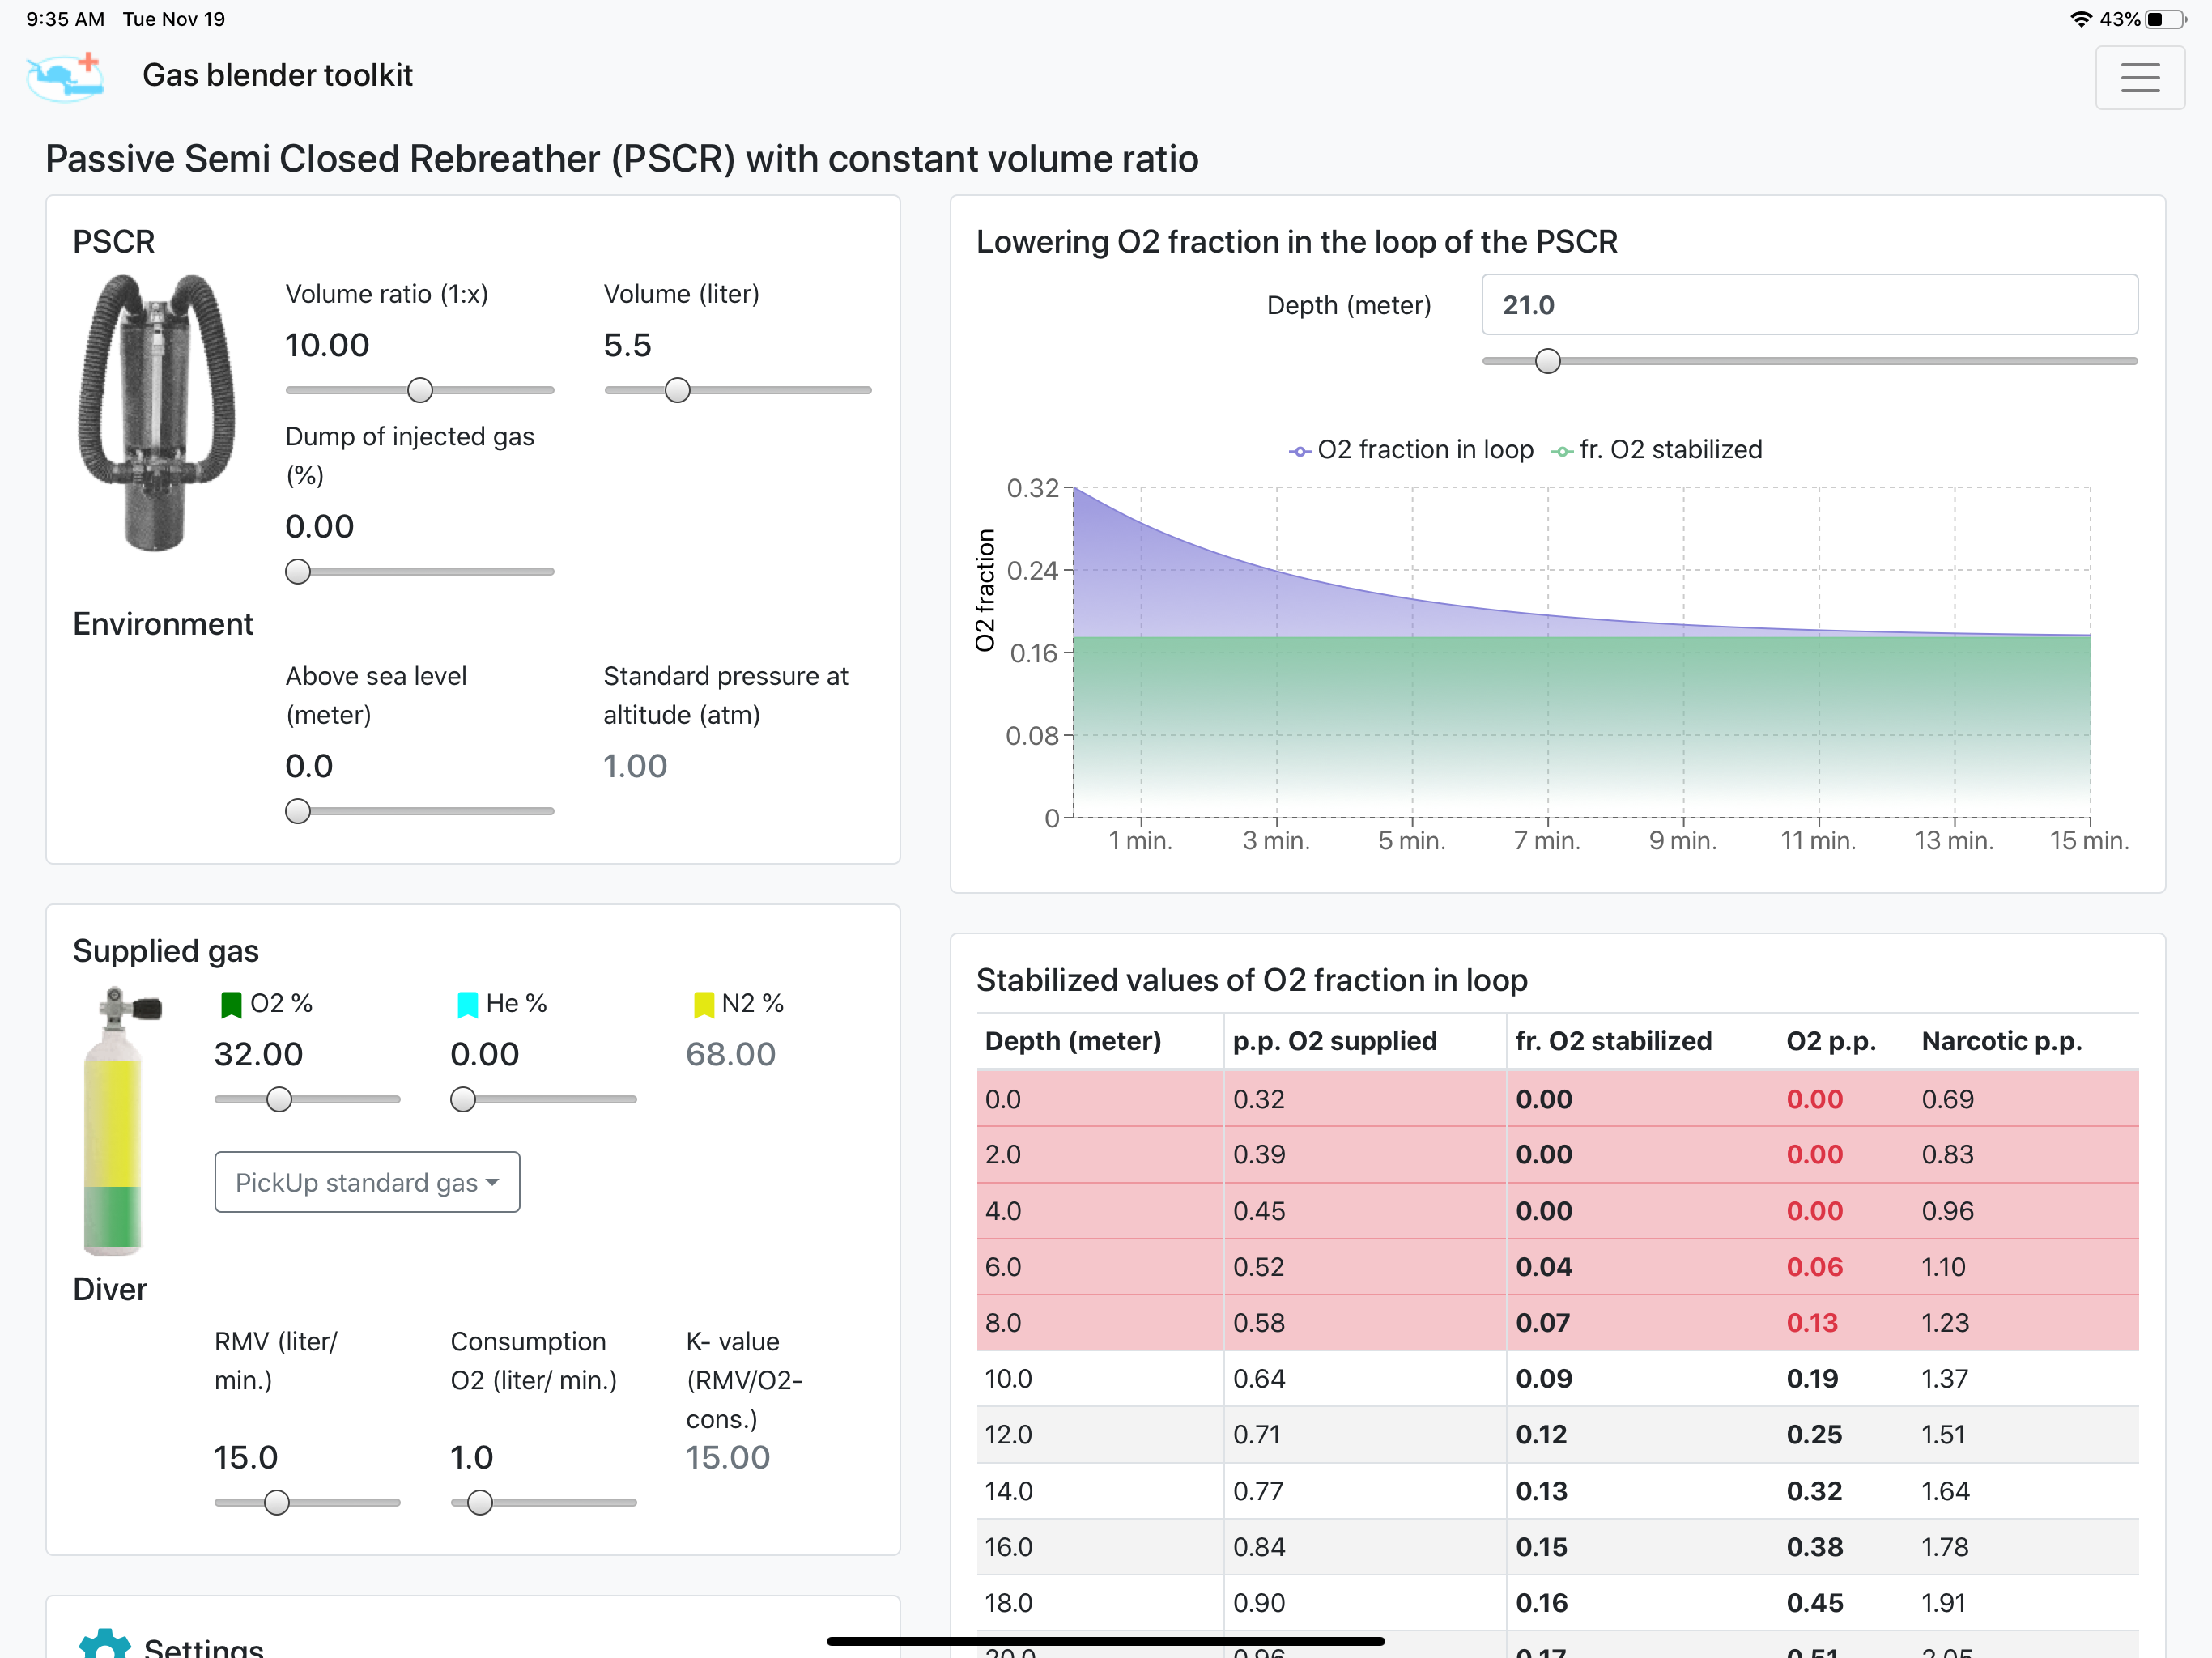Click the Gas blender toolkit logo icon
Image resolution: width=2212 pixels, height=1658 pixels.
[x=65, y=77]
